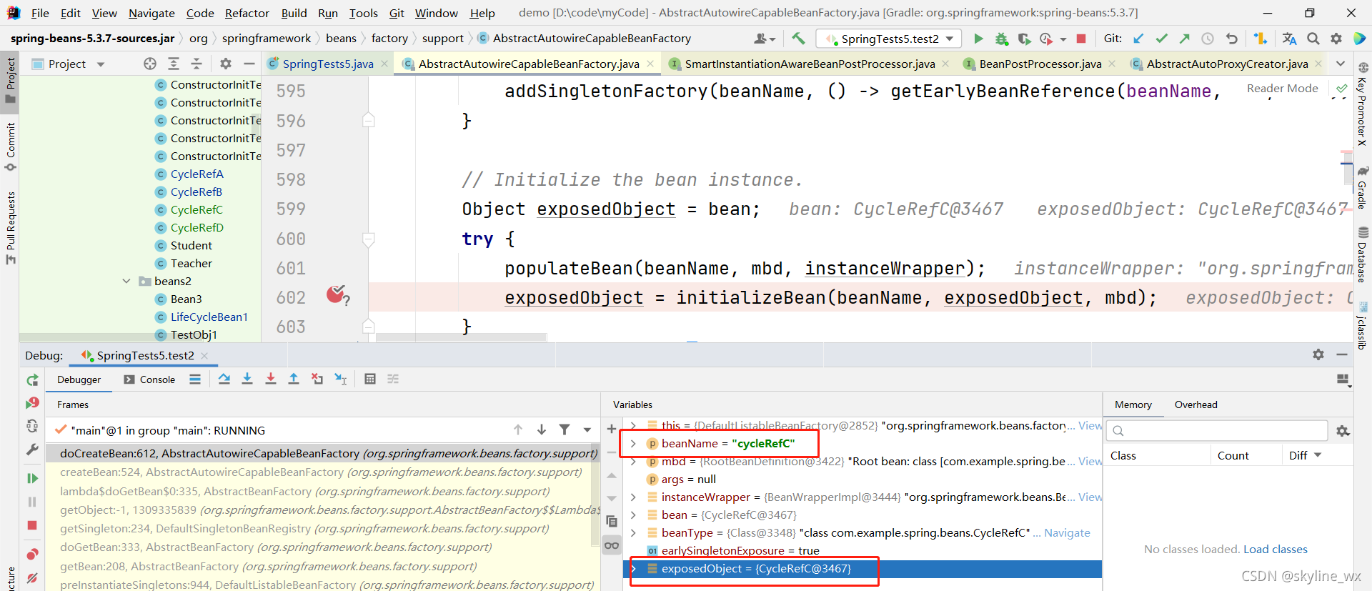Viewport: 1372px width, 591px height.
Task: Git update project blue arrow icon
Action: (x=1138, y=39)
